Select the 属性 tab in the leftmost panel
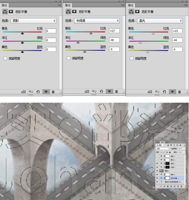The image size is (189, 200). pos(4,5)
